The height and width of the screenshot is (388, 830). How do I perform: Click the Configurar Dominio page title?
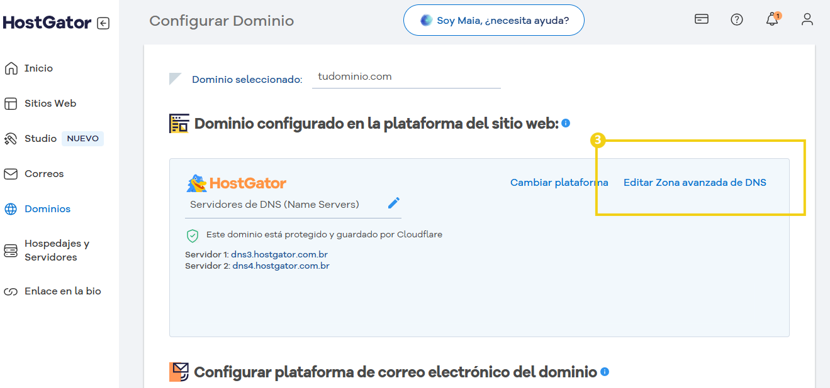point(222,21)
